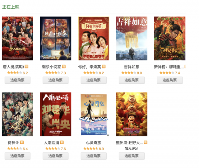Buy tickets for 新神榜：哪吒重生
The image size is (199, 168).
coord(170,80)
